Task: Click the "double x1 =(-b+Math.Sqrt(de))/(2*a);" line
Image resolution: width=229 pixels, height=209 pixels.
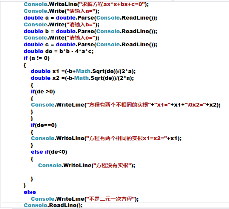Action: tap(83, 71)
